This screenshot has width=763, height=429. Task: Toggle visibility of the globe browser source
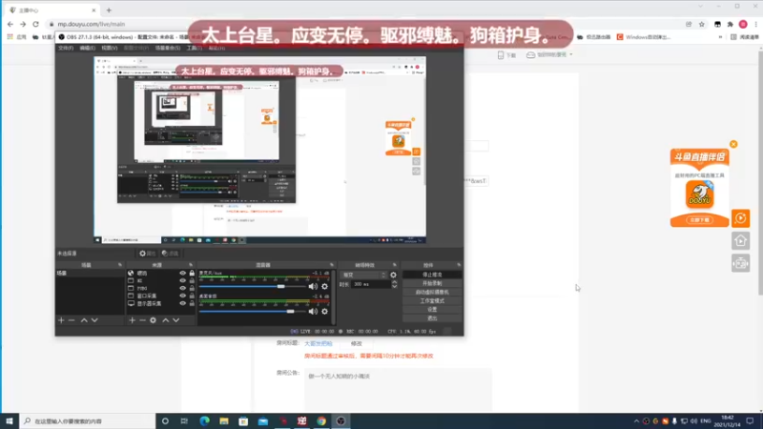[x=182, y=274]
